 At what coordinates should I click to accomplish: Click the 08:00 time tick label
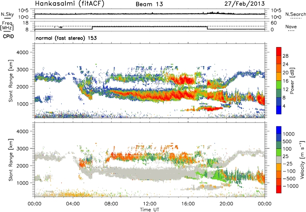(x=111, y=204)
